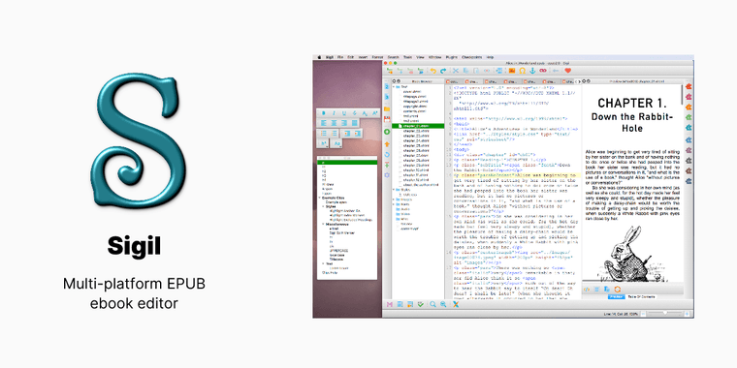
Task: Toggle Bold in floating format toolbar
Action: click(x=323, y=113)
